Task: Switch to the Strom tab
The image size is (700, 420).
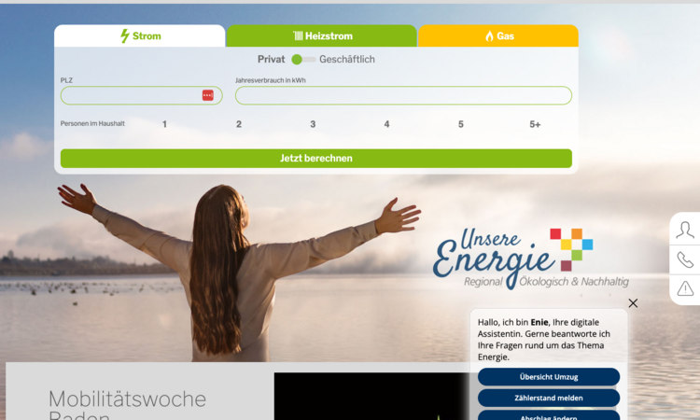Action: click(x=140, y=35)
